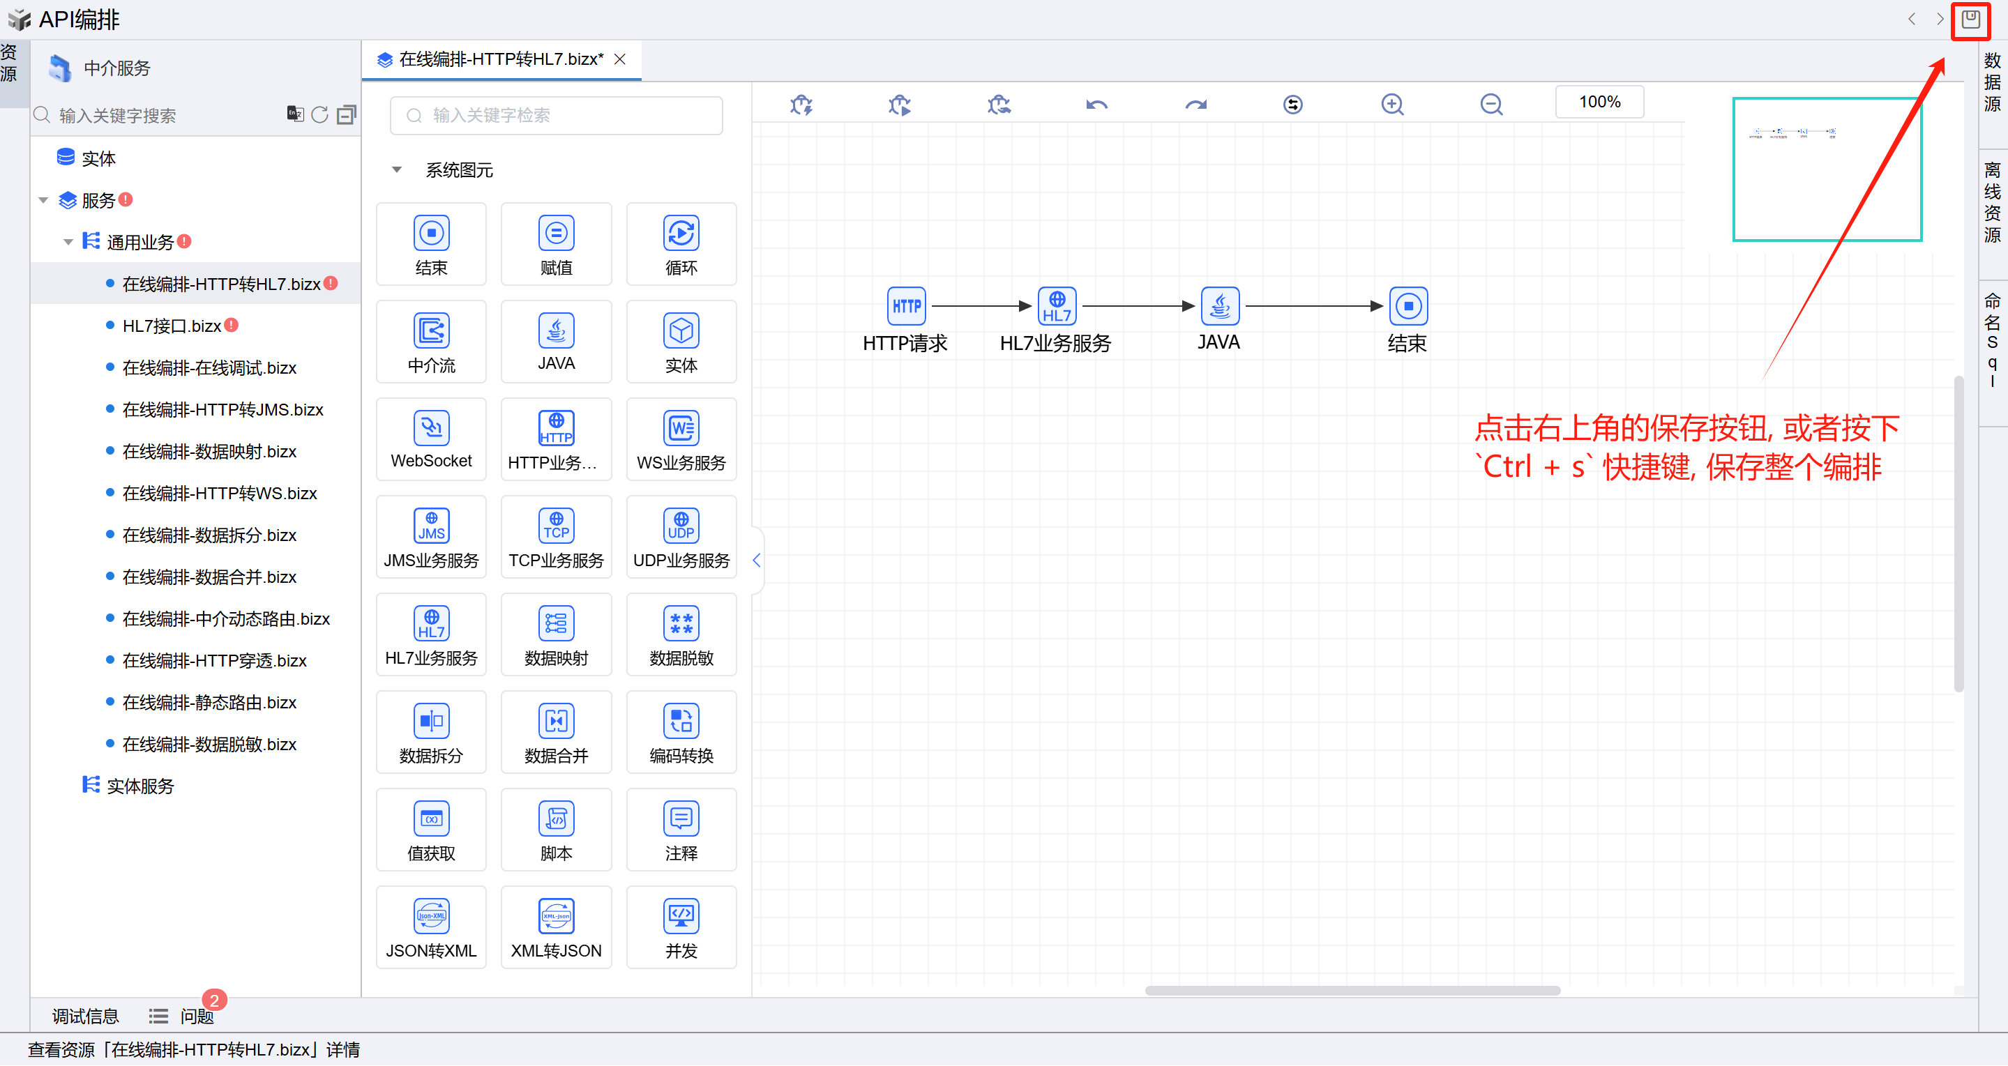Open 在线编排-数据映射.bizx in tree
Viewport: 2008px width, 1066px height.
209,452
